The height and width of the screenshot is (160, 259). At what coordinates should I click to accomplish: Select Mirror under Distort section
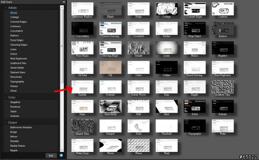(14, 137)
